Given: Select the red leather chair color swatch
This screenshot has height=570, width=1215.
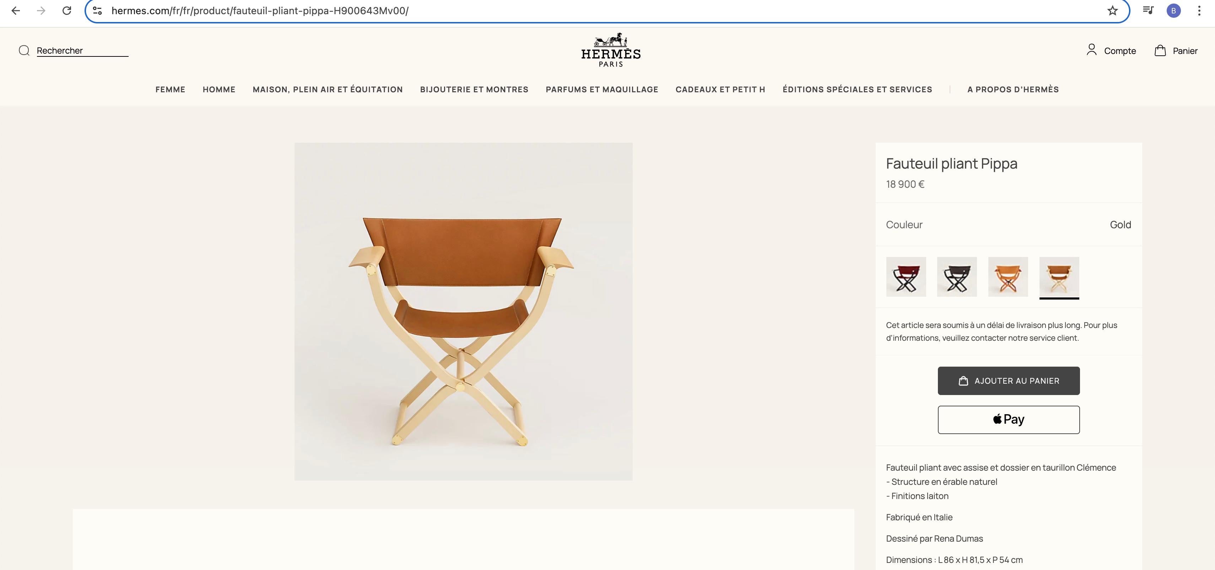Looking at the screenshot, I should tap(906, 276).
